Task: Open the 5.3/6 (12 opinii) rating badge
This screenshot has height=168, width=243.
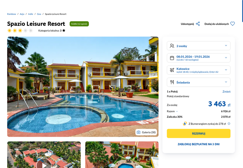Action: coord(79,24)
